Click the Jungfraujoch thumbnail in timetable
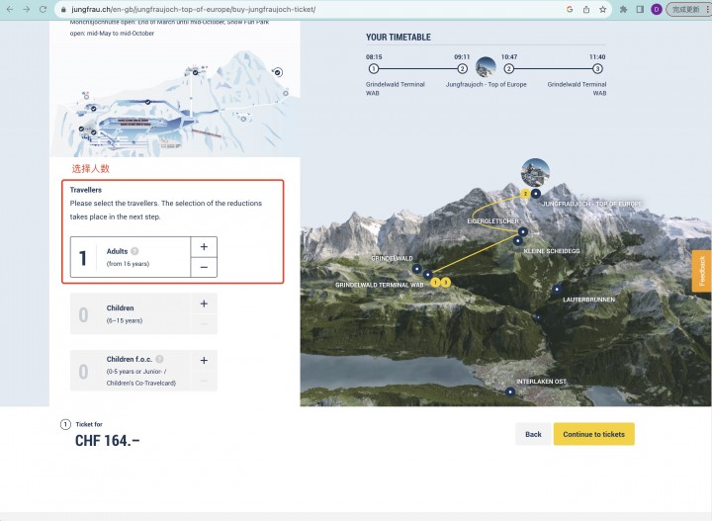The height and width of the screenshot is (521, 712). (486, 67)
